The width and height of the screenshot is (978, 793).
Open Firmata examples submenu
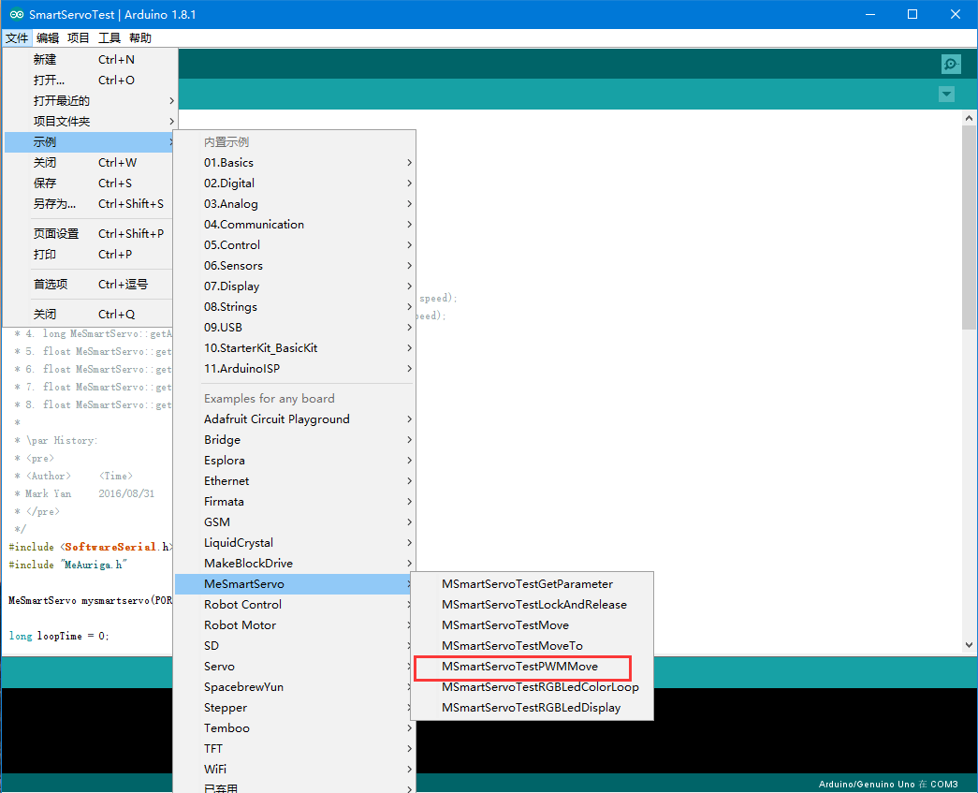[x=295, y=501]
